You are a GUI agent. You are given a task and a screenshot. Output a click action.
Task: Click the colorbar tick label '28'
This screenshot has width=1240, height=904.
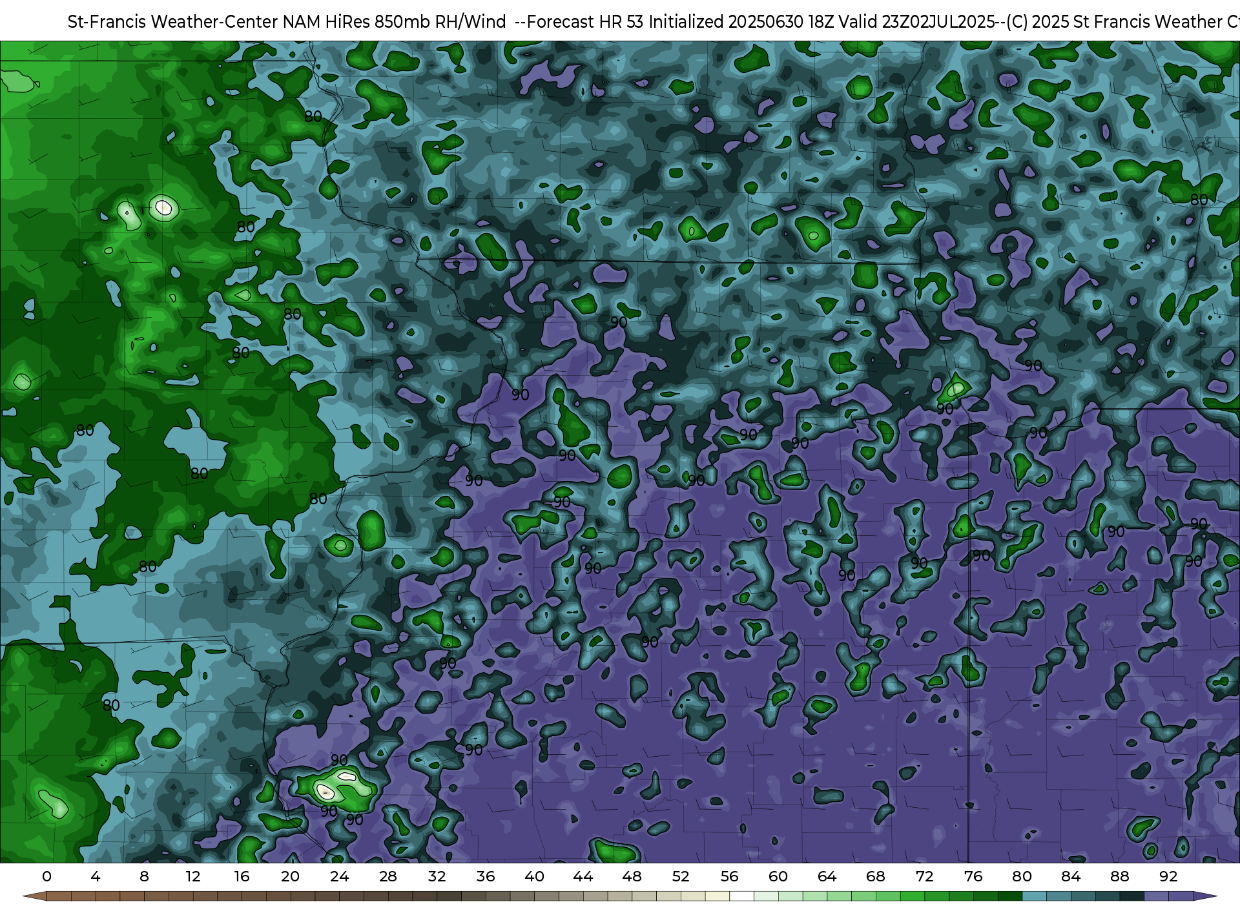tap(388, 876)
